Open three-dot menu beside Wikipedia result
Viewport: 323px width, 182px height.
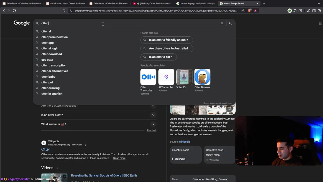(x=86, y=145)
